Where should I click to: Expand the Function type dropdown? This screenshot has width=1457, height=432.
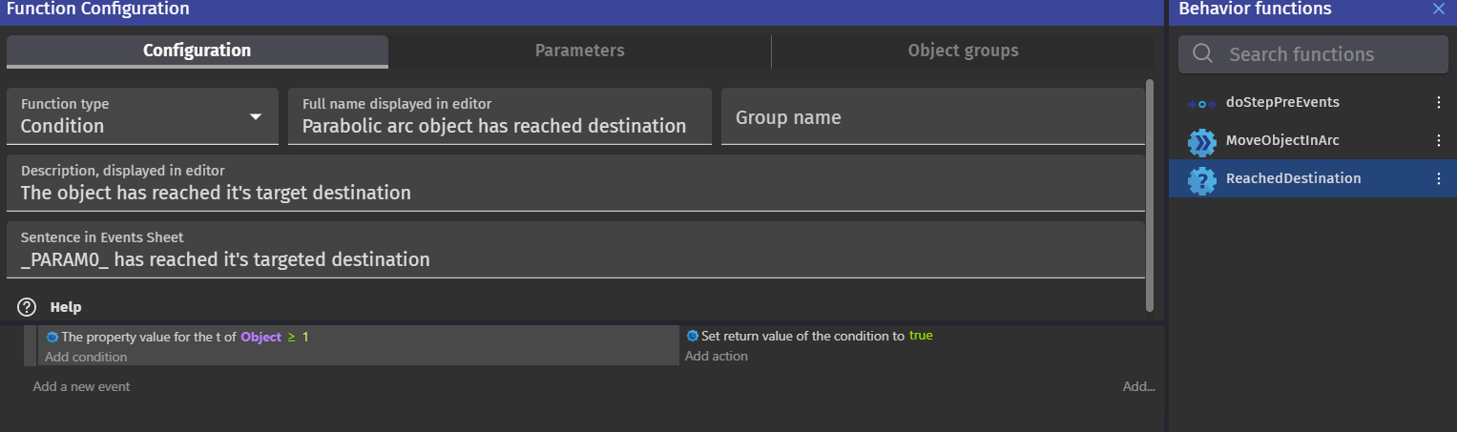[255, 116]
